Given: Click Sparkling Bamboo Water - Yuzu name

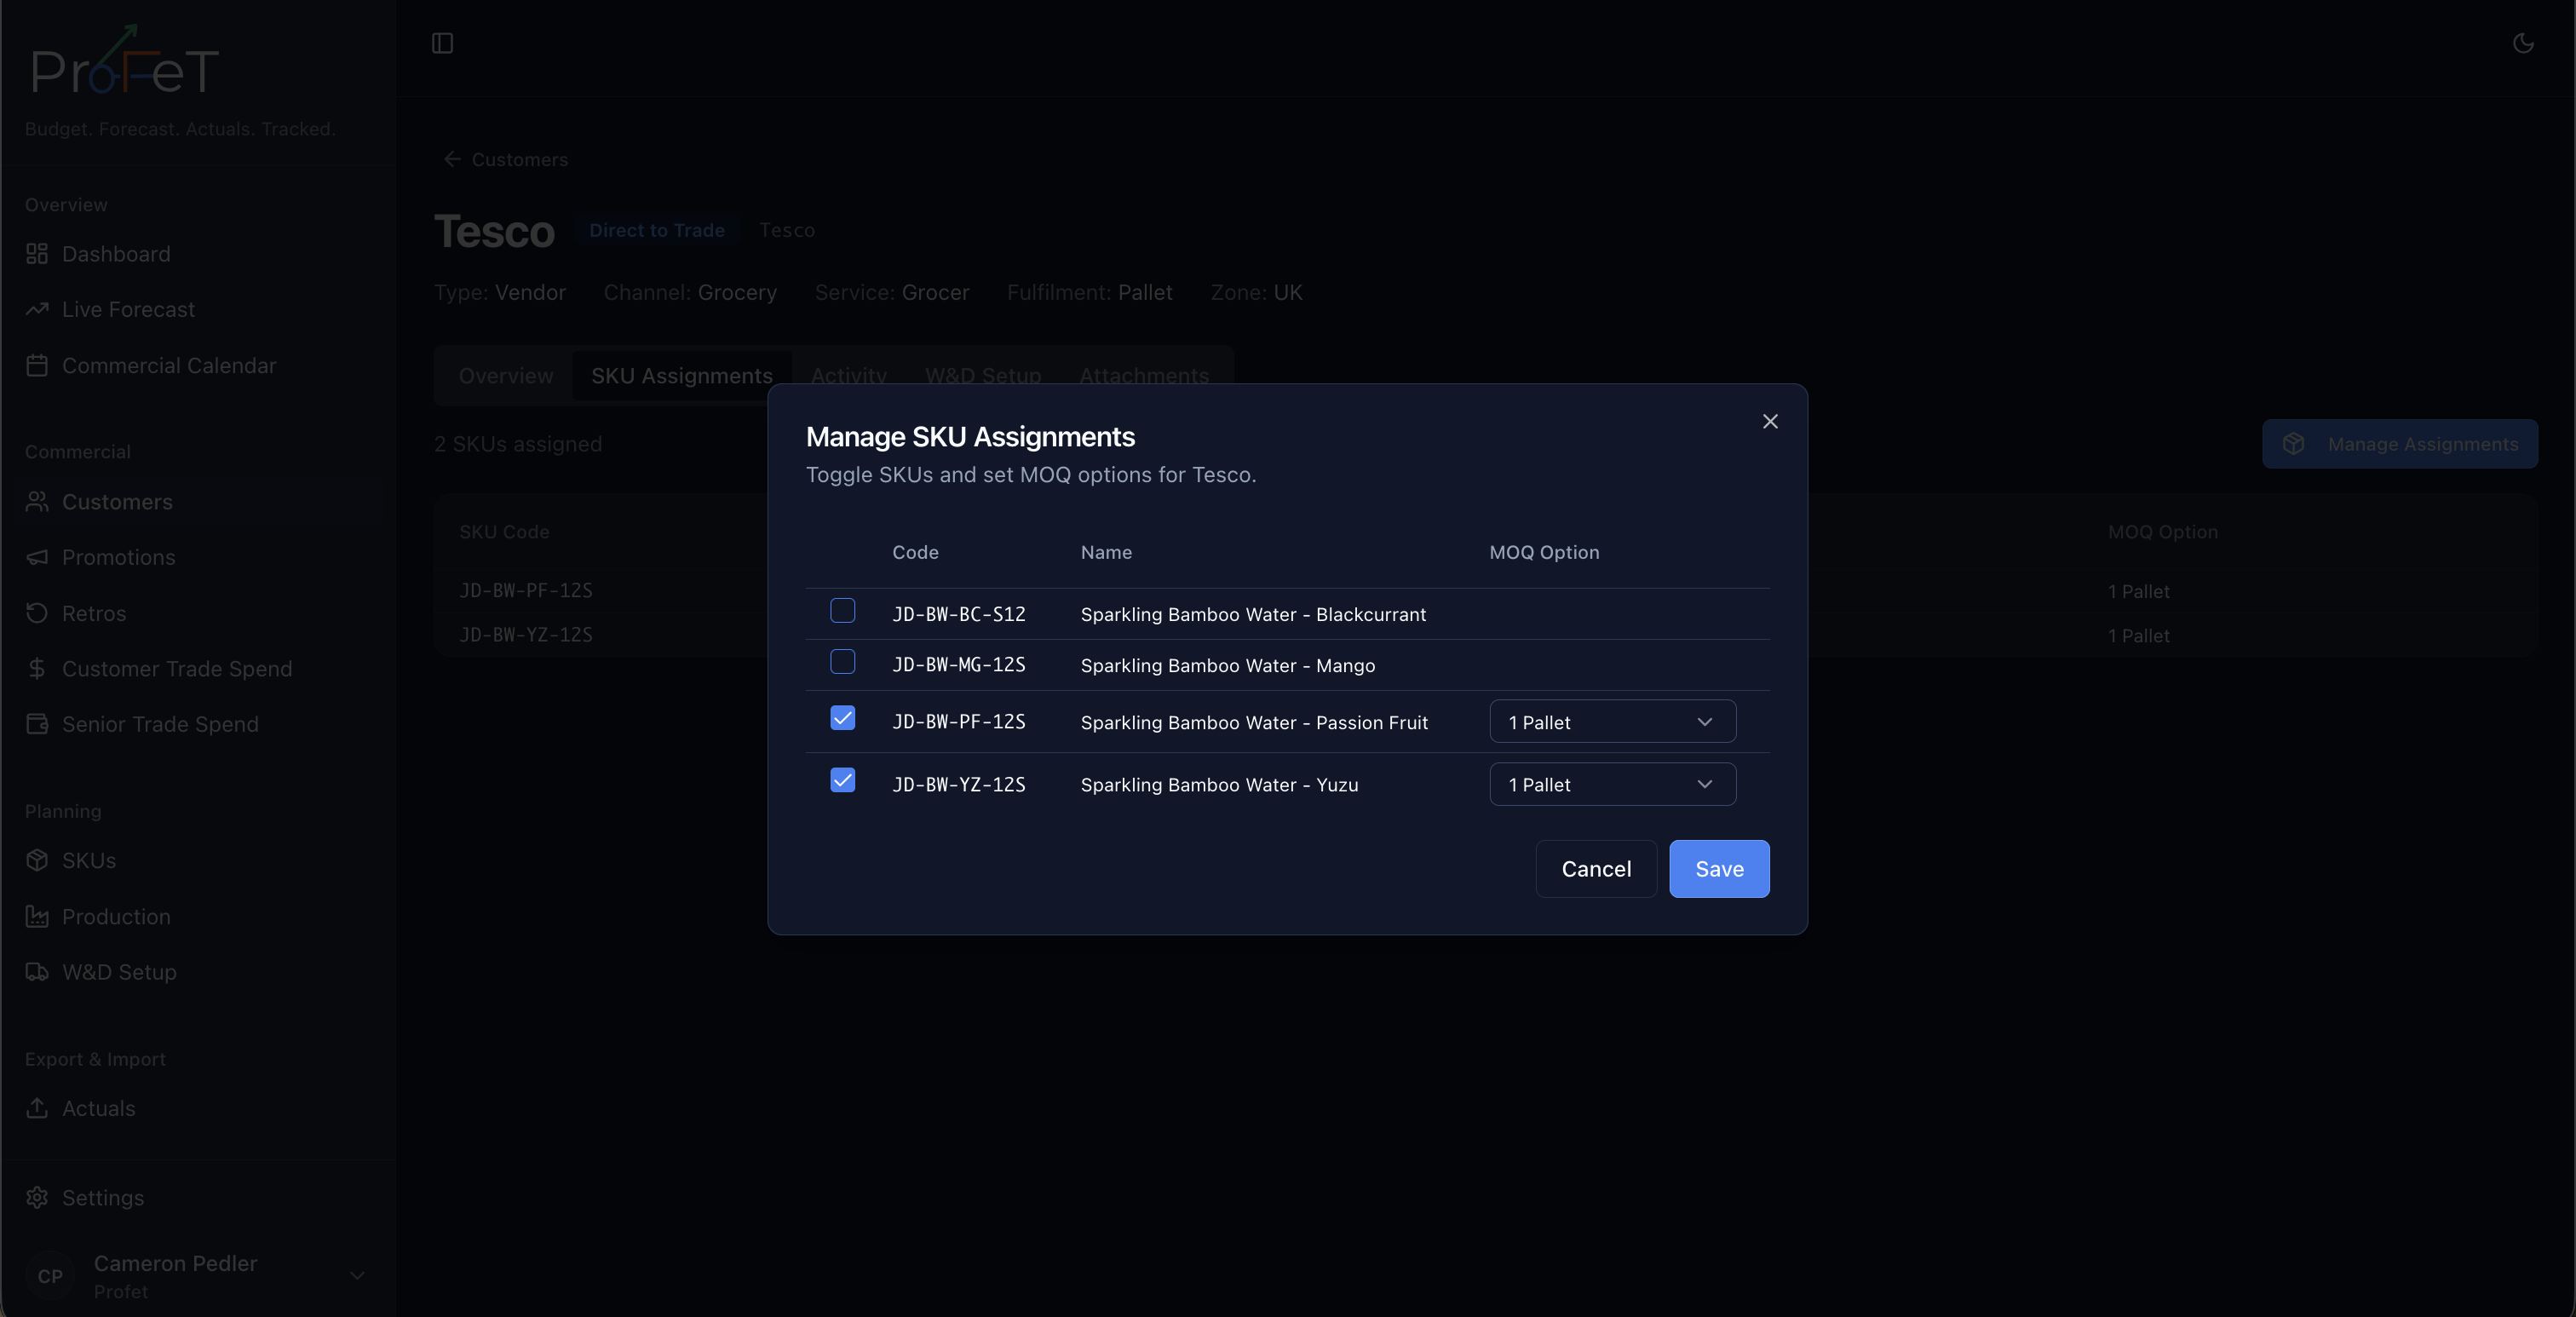Looking at the screenshot, I should tap(1219, 785).
